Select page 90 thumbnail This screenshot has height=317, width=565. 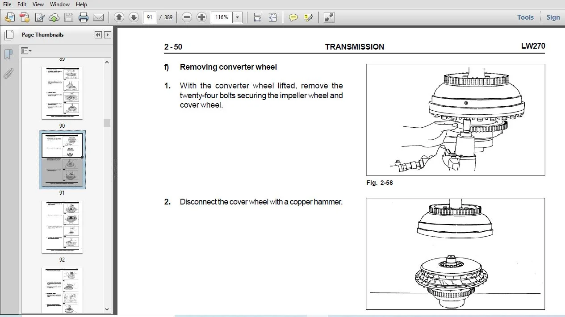tap(62, 93)
